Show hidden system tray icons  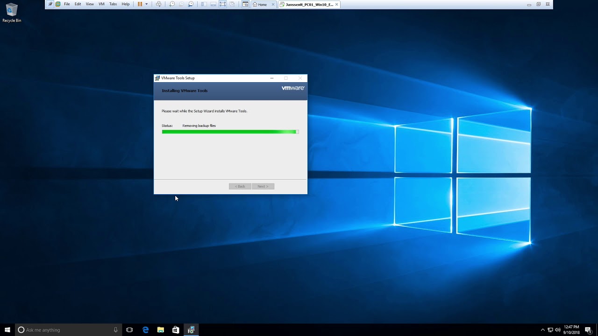tap(542, 330)
